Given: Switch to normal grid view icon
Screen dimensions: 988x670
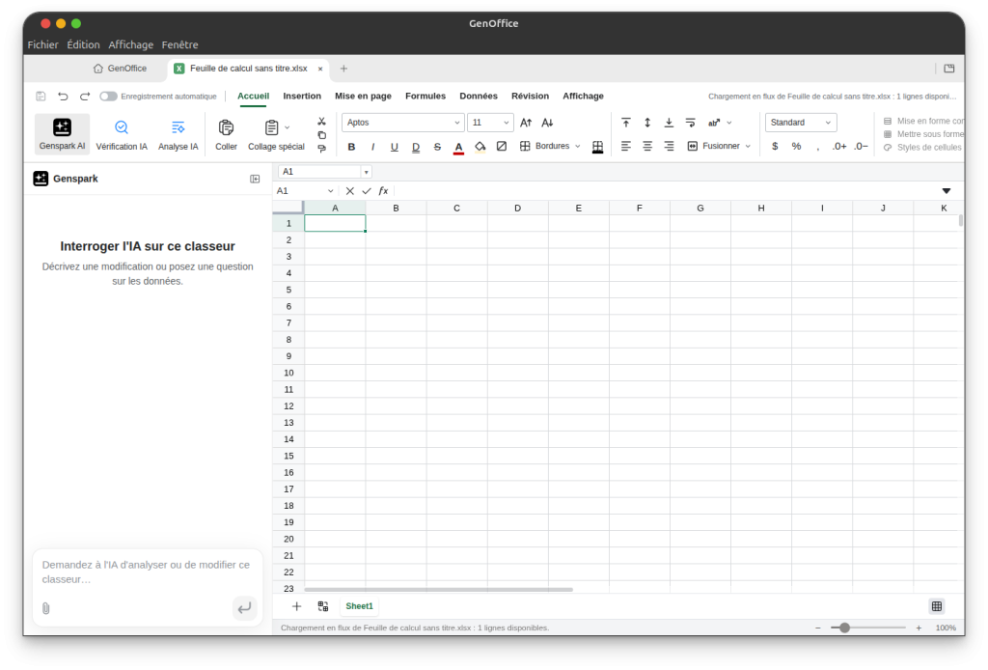Looking at the screenshot, I should coord(937,606).
